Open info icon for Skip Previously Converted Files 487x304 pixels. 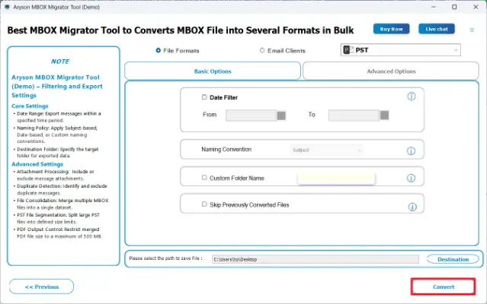(x=412, y=207)
